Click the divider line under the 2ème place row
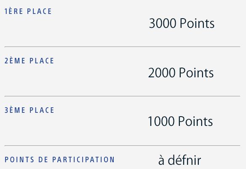Screen dimensions: 246x169 click(x=123, y=96)
